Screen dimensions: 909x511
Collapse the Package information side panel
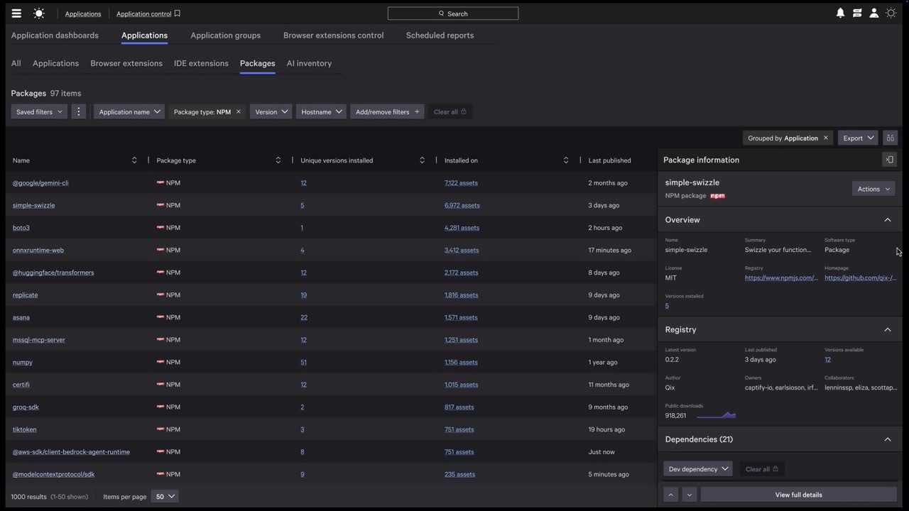[x=889, y=160]
